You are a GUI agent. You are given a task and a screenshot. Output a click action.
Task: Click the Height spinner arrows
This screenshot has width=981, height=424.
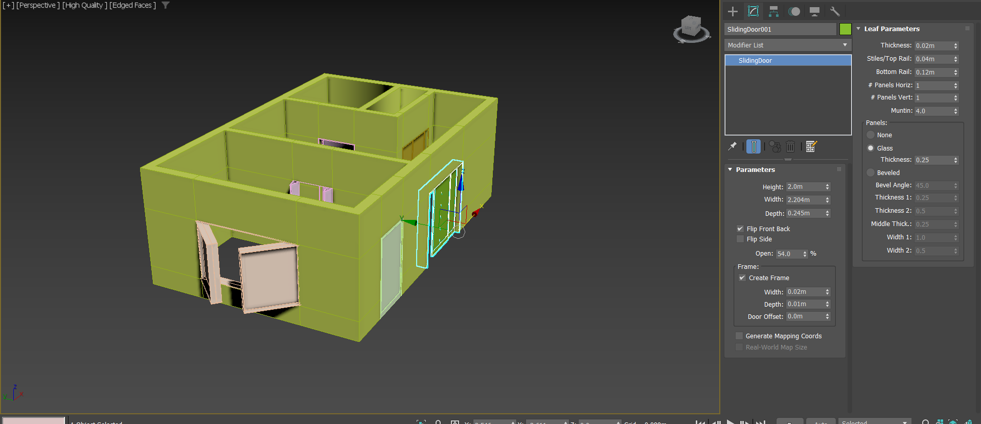(x=828, y=187)
